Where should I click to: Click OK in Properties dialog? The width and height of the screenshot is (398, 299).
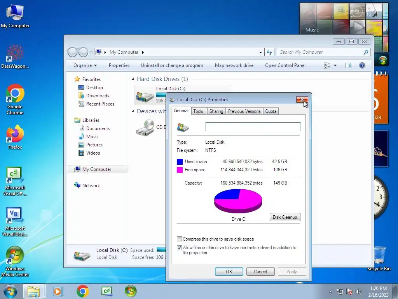229,271
